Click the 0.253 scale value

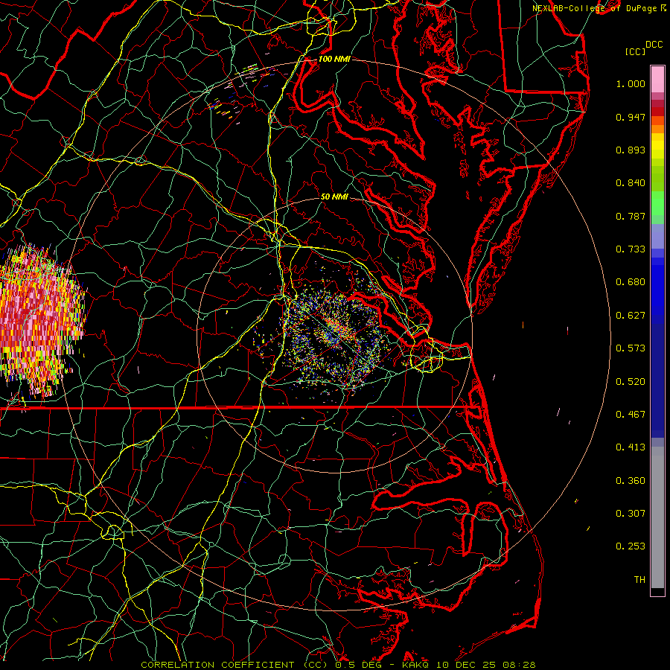click(631, 546)
